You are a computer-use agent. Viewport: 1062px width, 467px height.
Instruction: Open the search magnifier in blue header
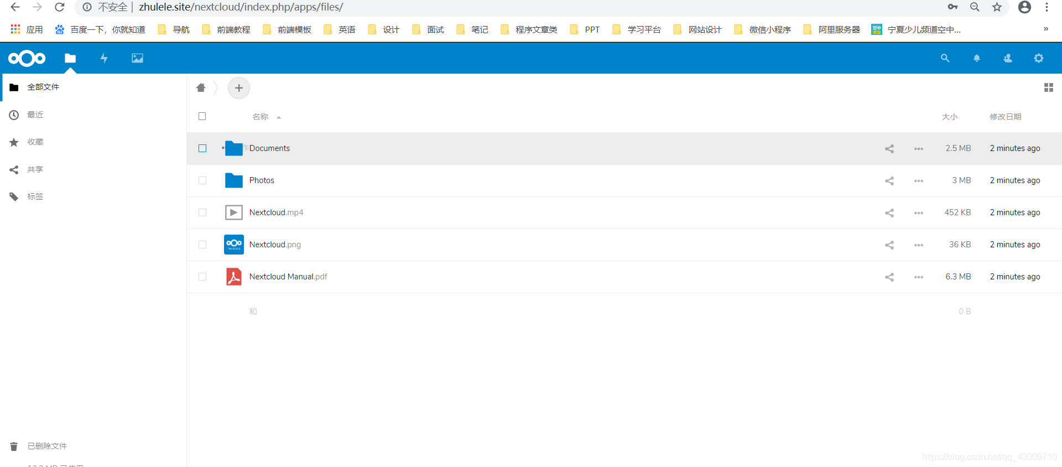[x=945, y=58]
